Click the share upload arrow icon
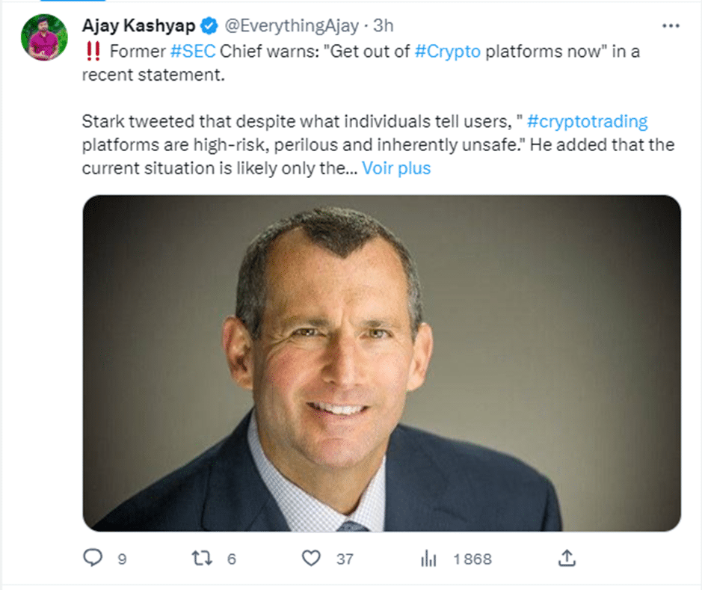This screenshot has width=702, height=590. [567, 558]
